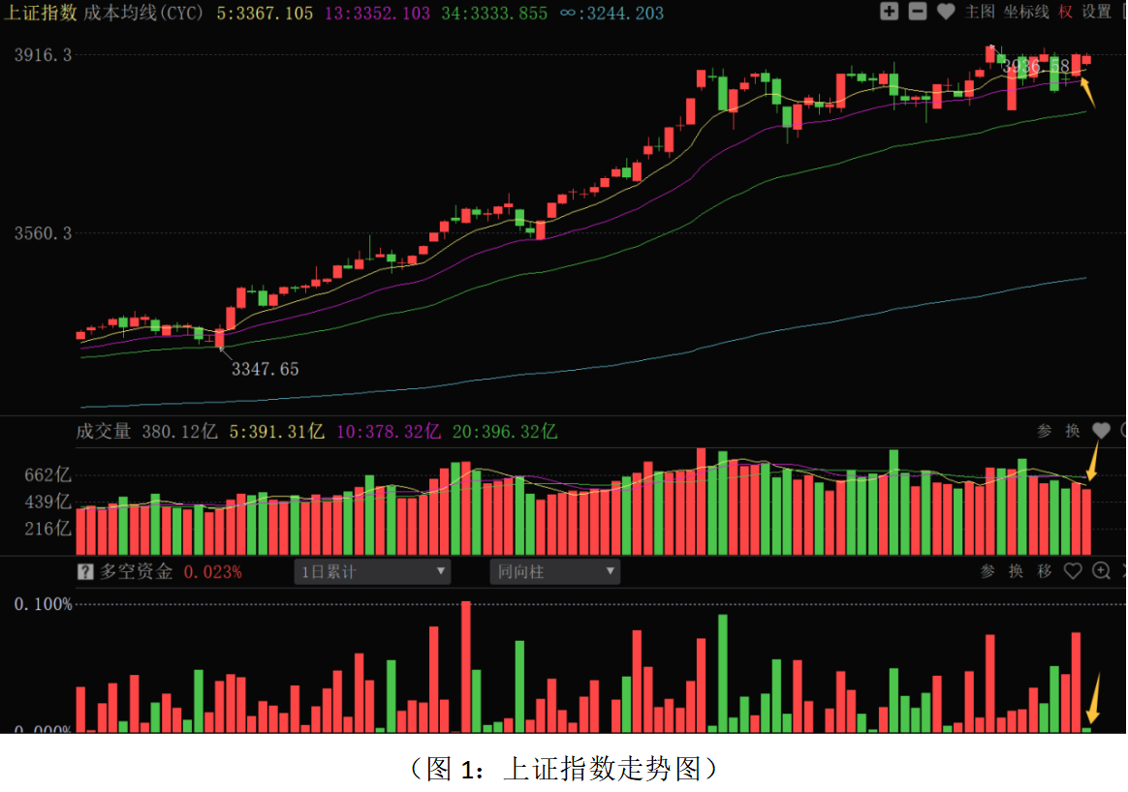
Task: Toggle the red 权 adjustment option
Action: coord(1066,12)
